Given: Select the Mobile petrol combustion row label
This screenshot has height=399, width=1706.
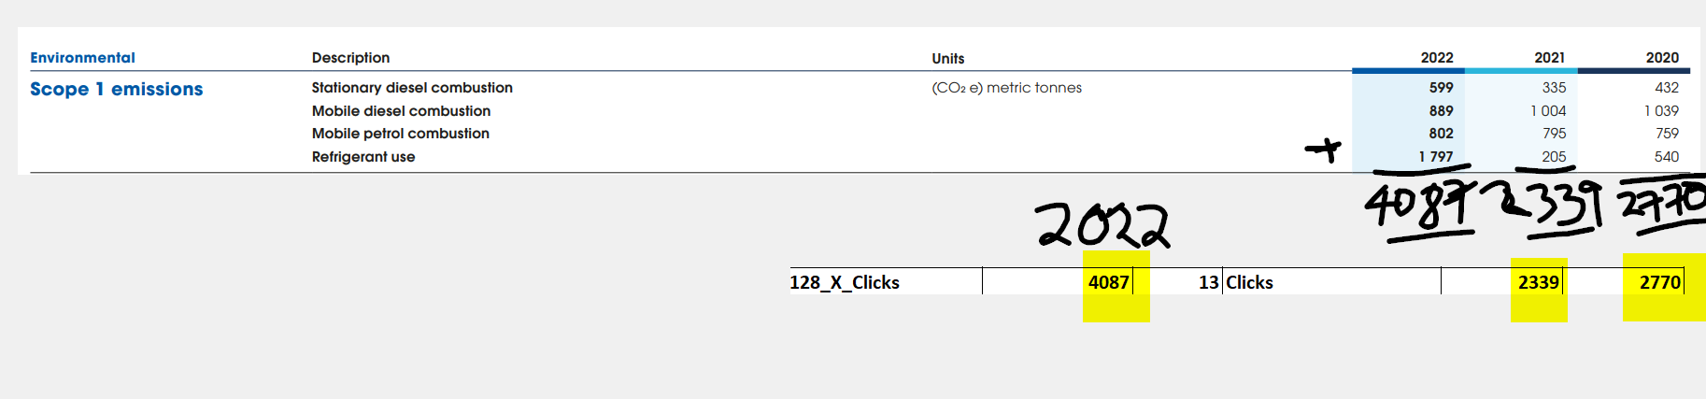Looking at the screenshot, I should [x=400, y=134].
